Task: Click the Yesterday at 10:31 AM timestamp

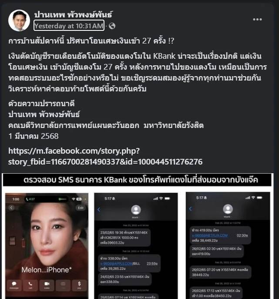Action: click(69, 26)
